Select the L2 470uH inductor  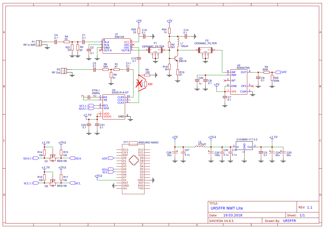tap(200, 147)
